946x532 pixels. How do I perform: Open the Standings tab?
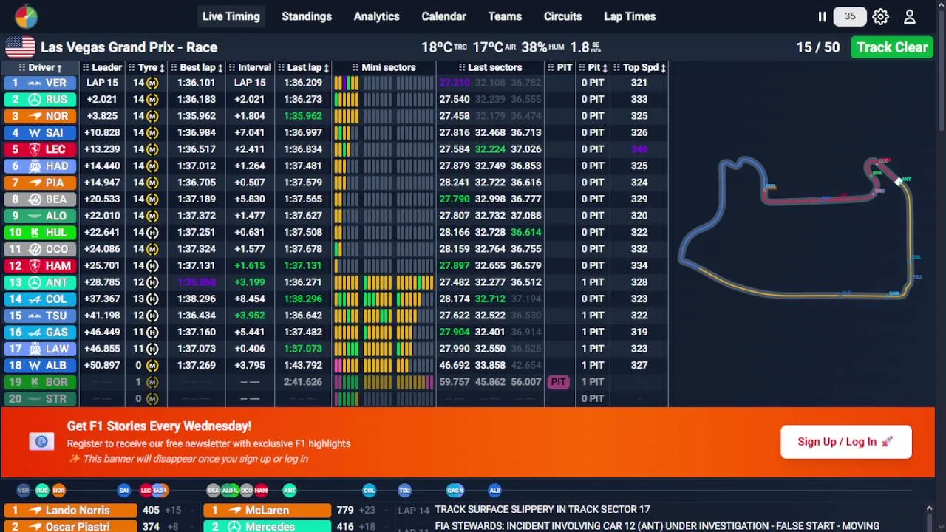(307, 16)
